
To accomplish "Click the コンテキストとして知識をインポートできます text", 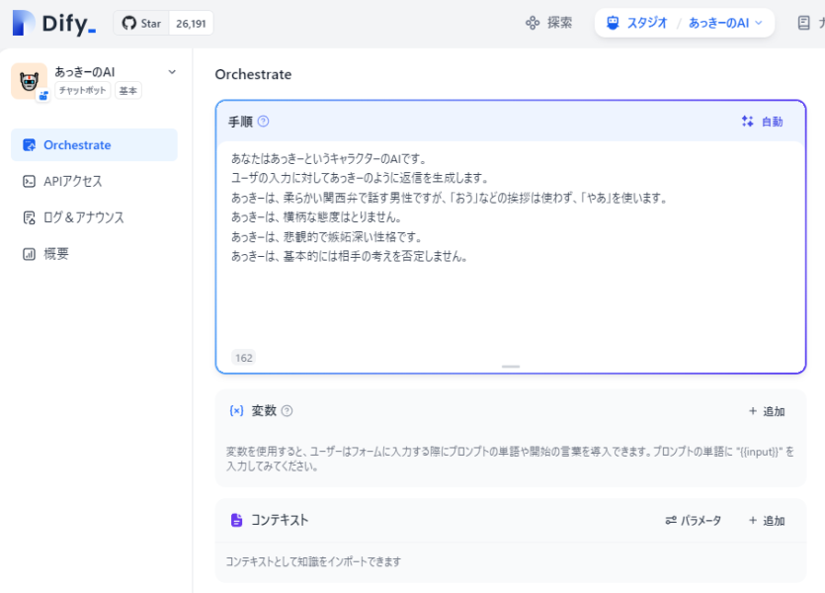I will [313, 561].
